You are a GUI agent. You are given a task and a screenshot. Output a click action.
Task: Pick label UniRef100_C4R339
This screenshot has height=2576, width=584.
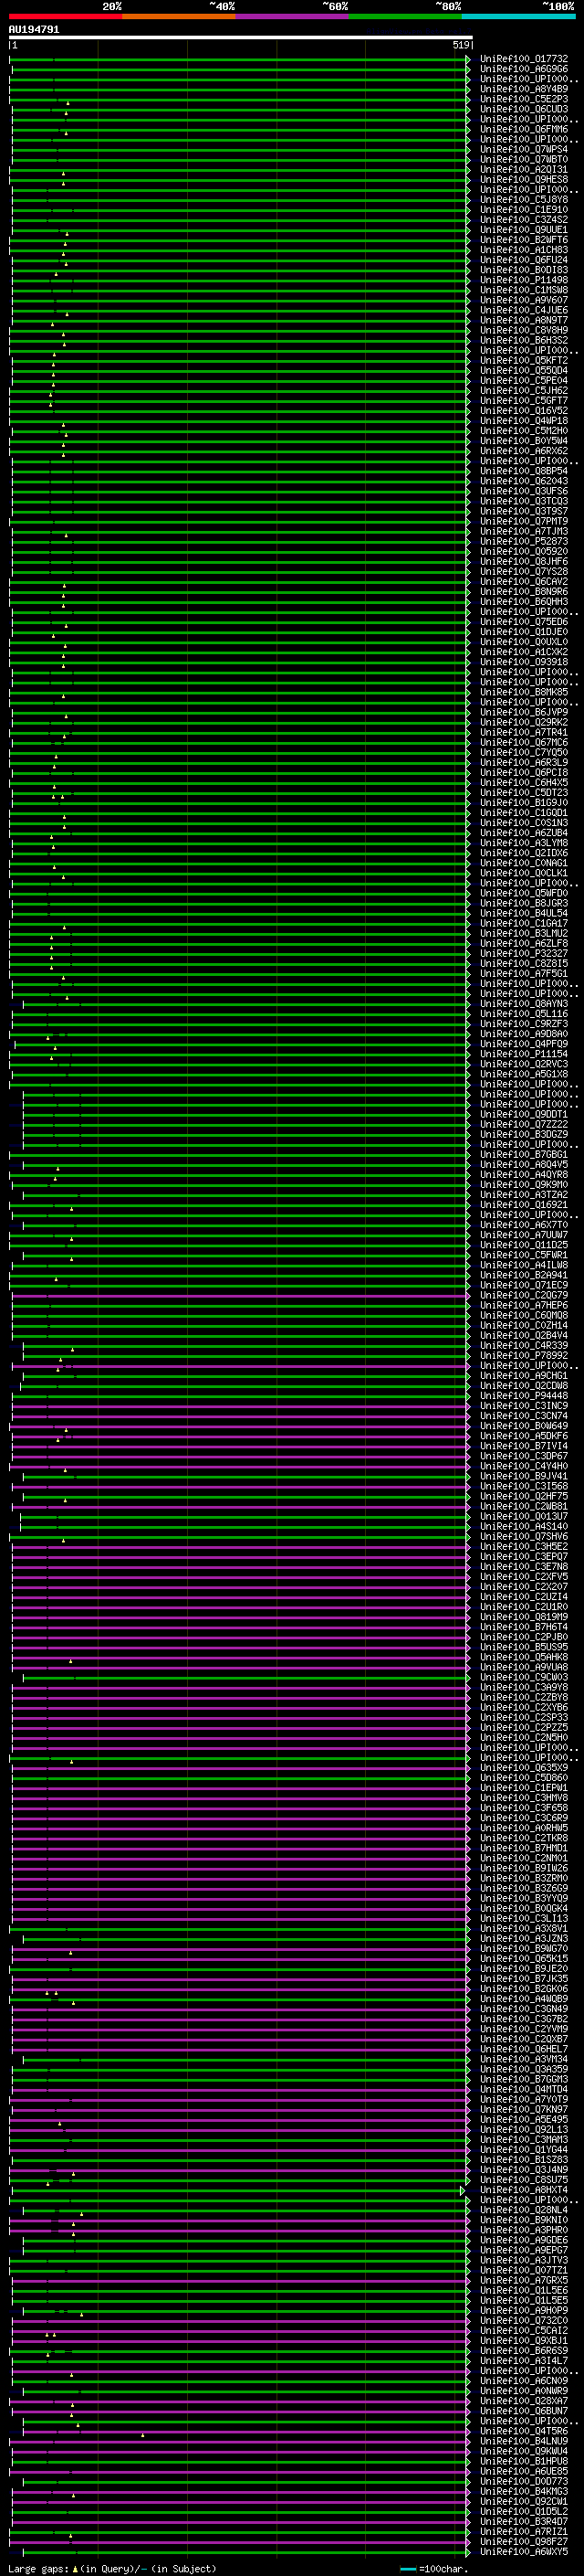(x=523, y=1345)
